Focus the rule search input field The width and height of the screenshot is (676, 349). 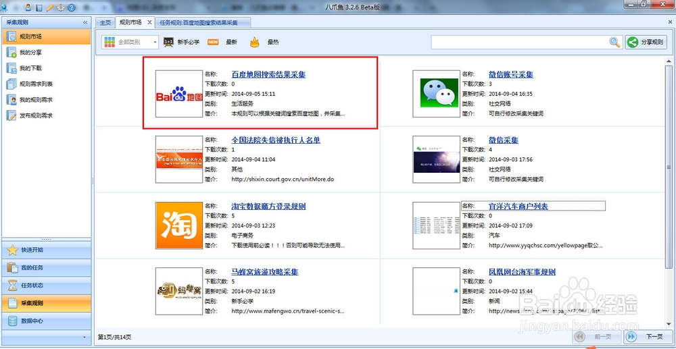[x=520, y=42]
